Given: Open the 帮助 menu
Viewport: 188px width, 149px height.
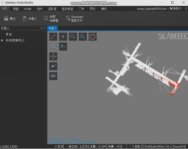Looking at the screenshot, I should pyautogui.click(x=93, y=9).
